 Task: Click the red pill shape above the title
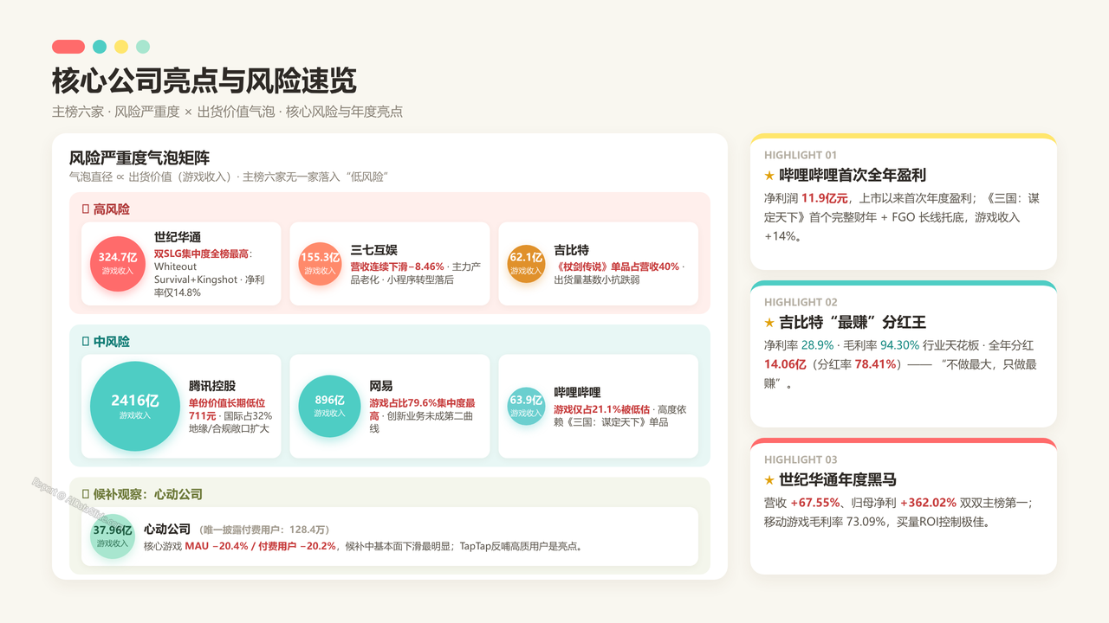(x=68, y=47)
